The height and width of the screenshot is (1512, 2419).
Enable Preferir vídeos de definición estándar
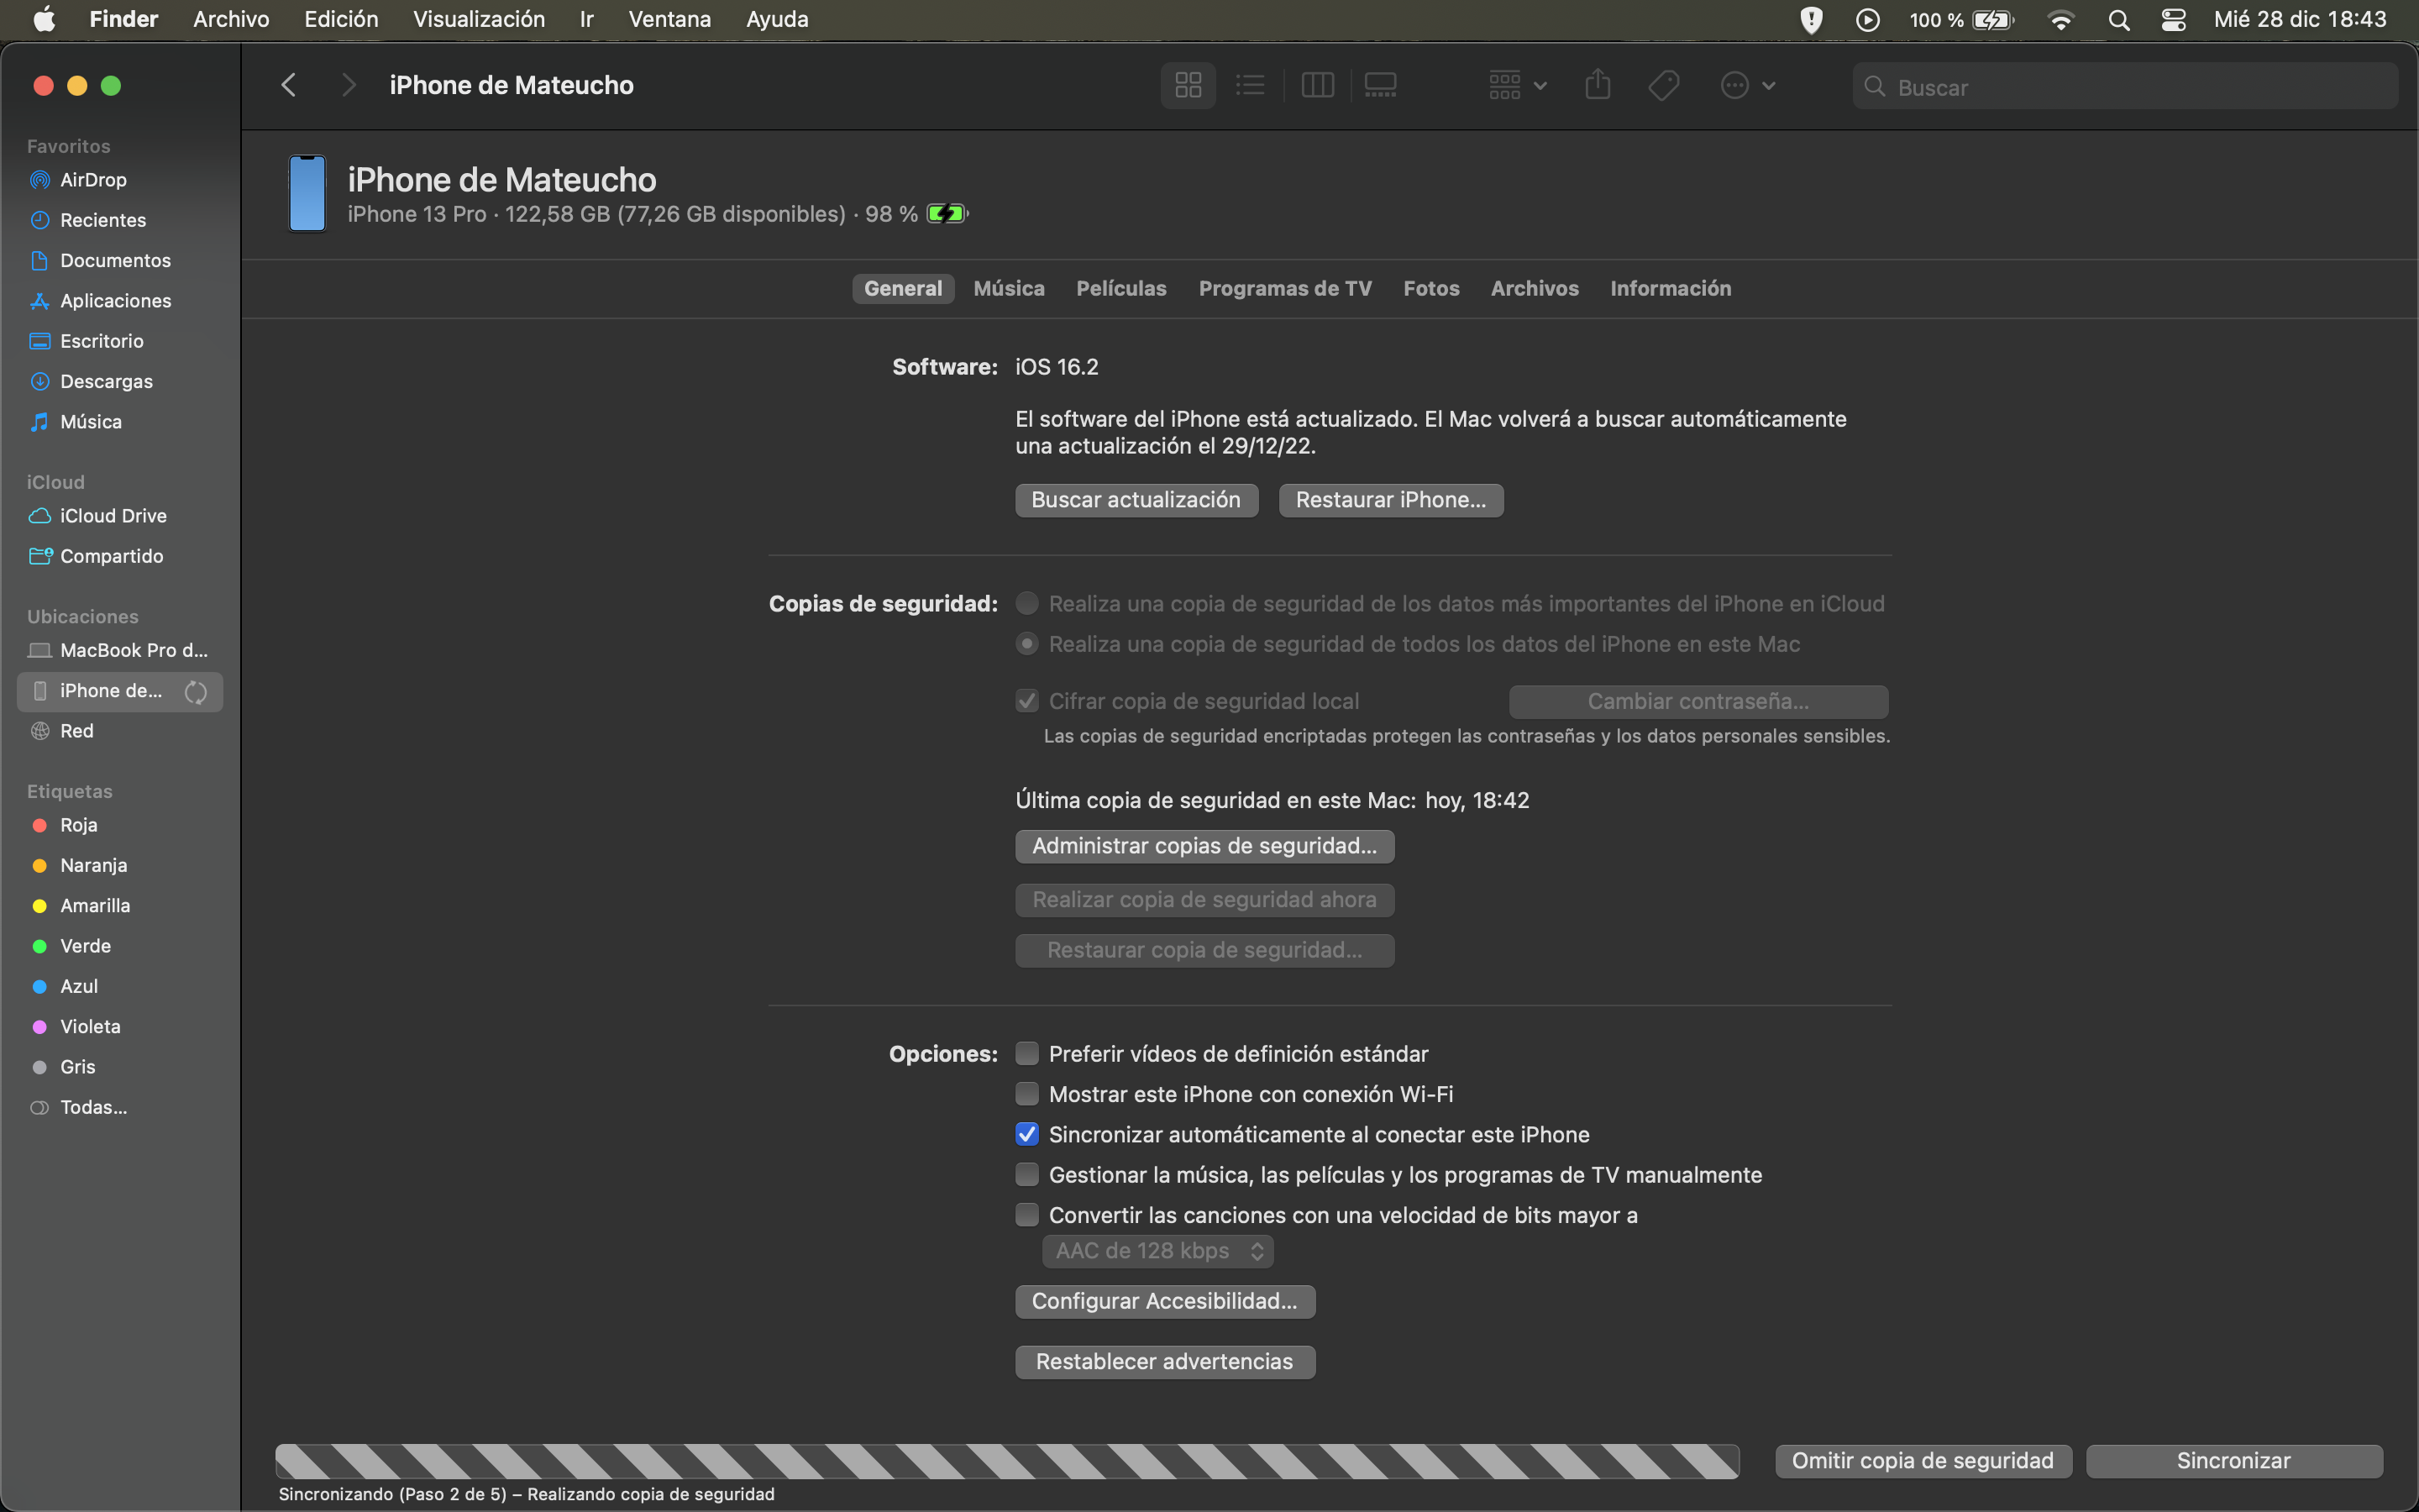coord(1026,1053)
